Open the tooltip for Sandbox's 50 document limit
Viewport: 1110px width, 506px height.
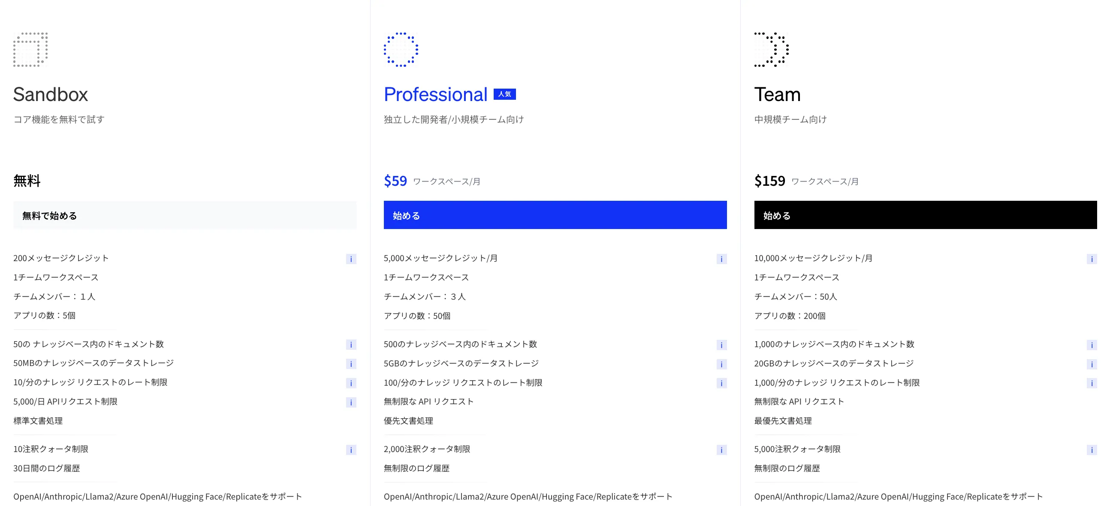click(351, 345)
